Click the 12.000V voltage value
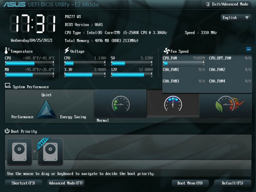Screen dimensions: 256x192 pyautogui.click(x=146, y=70)
